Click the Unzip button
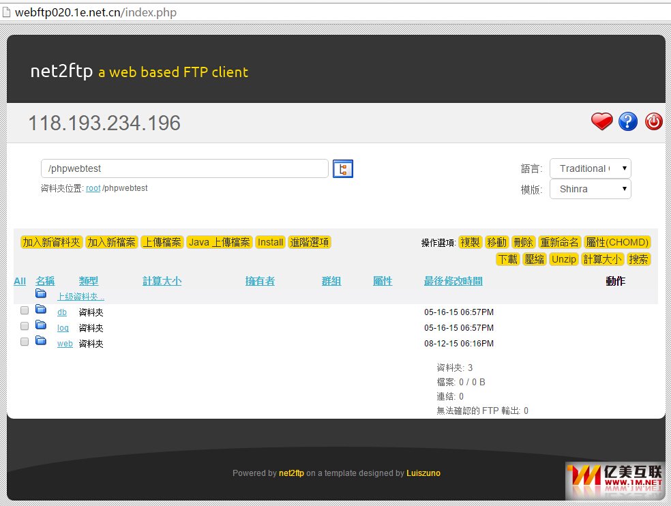The image size is (671, 506). [564, 259]
